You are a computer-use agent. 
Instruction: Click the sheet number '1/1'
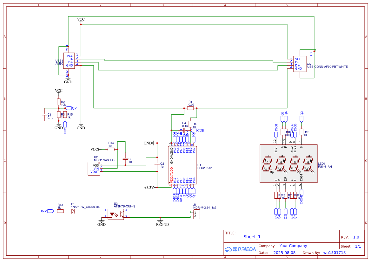tap(358, 246)
